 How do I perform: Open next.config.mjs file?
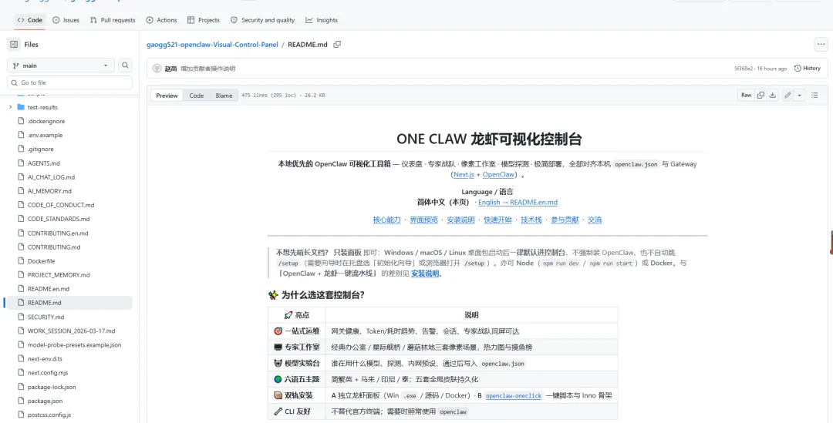pyautogui.click(x=48, y=373)
